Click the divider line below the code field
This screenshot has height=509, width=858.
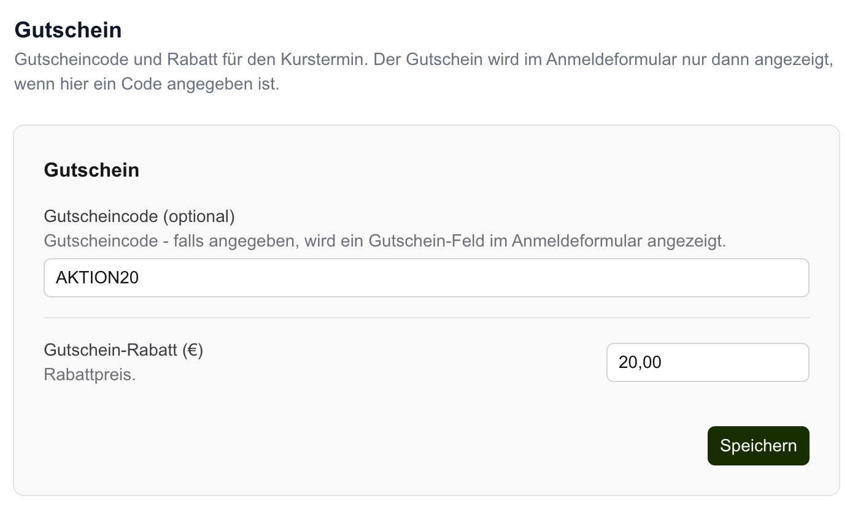click(x=426, y=318)
